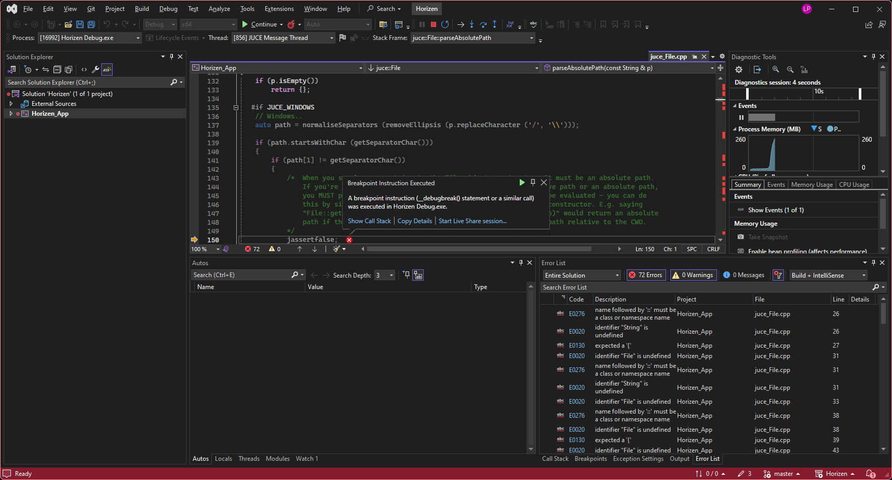Click the Undo arrow icon
892x480 pixels.
coord(107,24)
